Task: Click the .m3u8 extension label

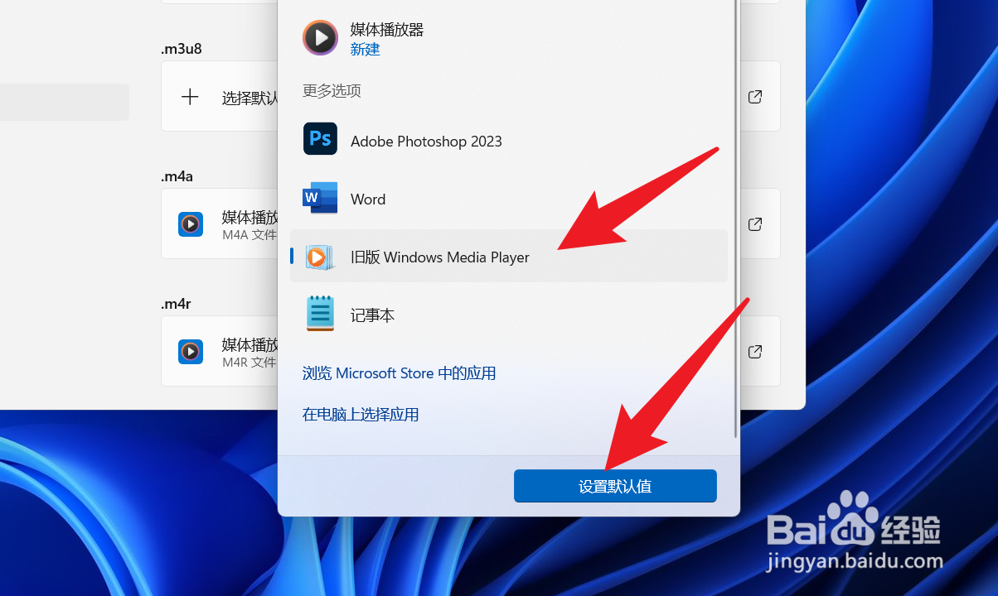Action: point(182,49)
